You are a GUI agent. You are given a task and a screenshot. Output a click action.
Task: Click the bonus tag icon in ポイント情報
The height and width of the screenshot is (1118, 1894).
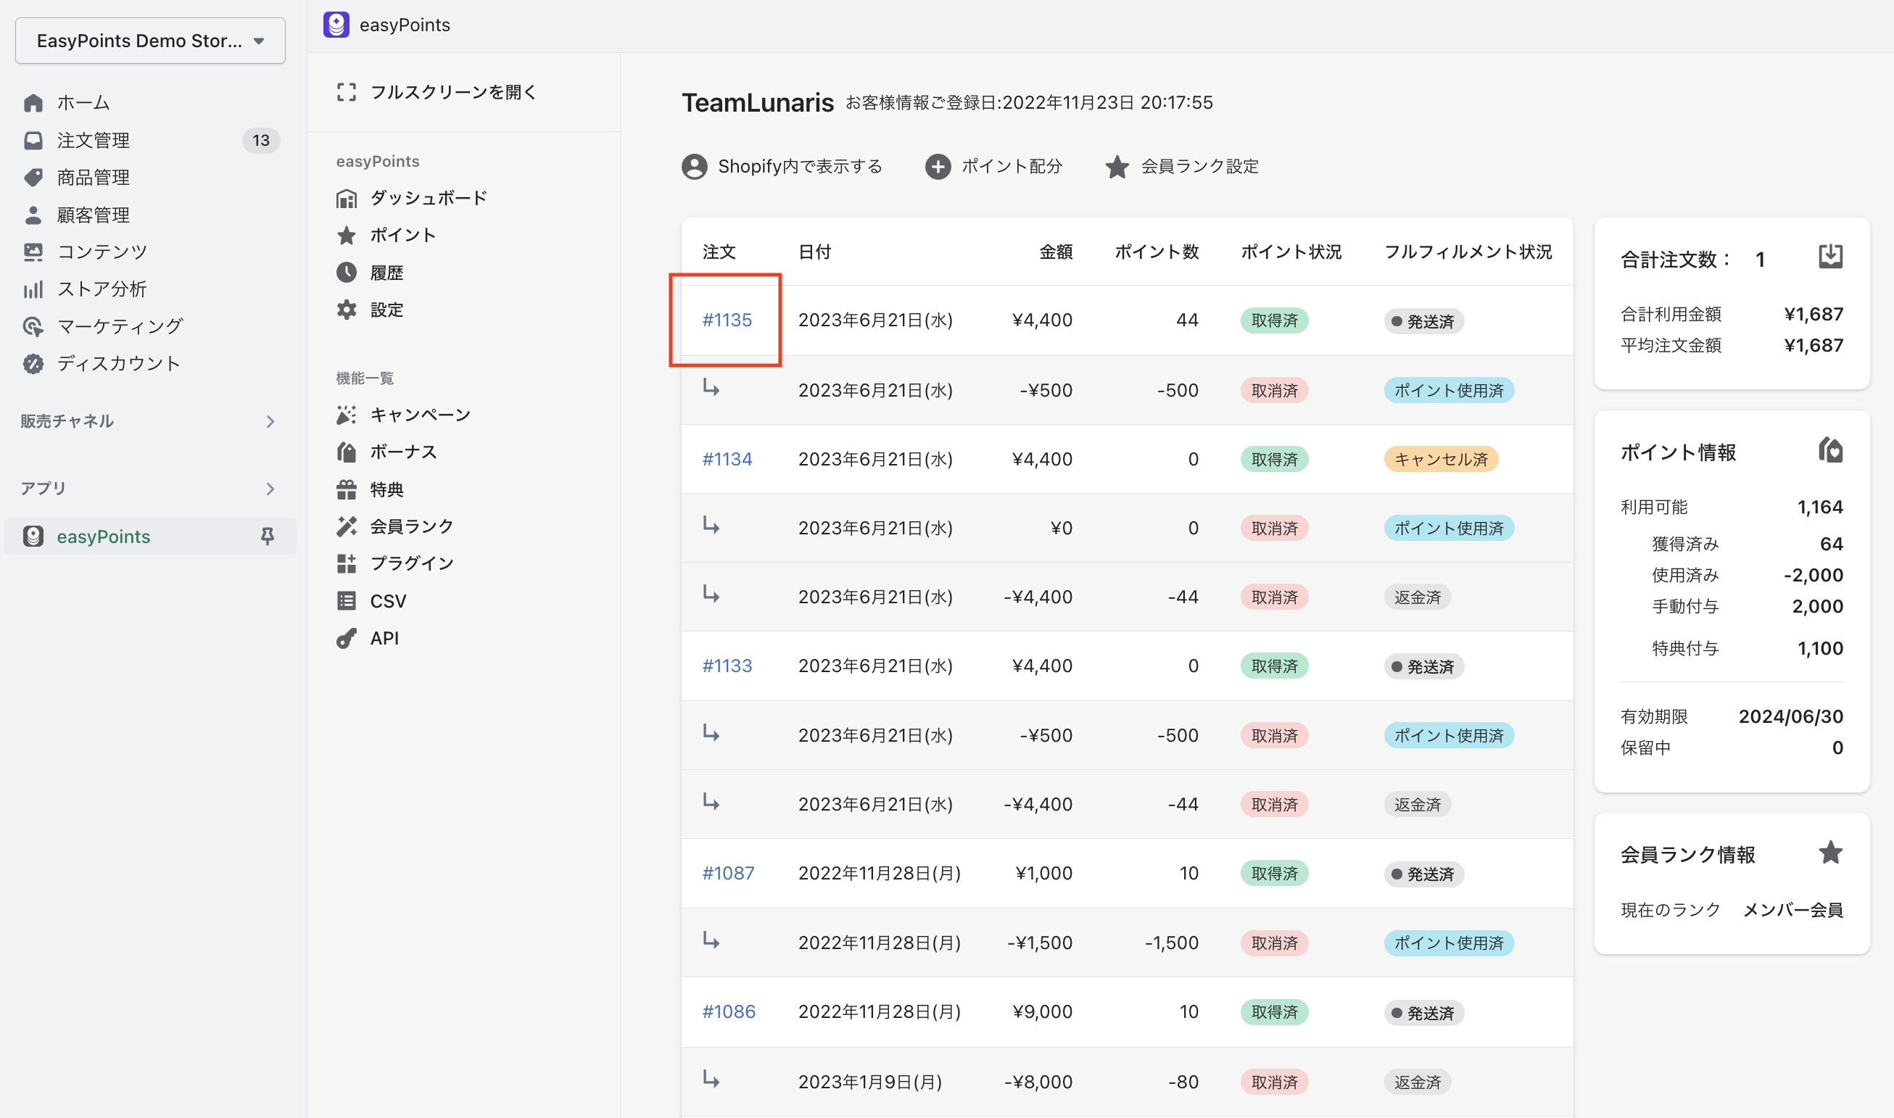1830,450
